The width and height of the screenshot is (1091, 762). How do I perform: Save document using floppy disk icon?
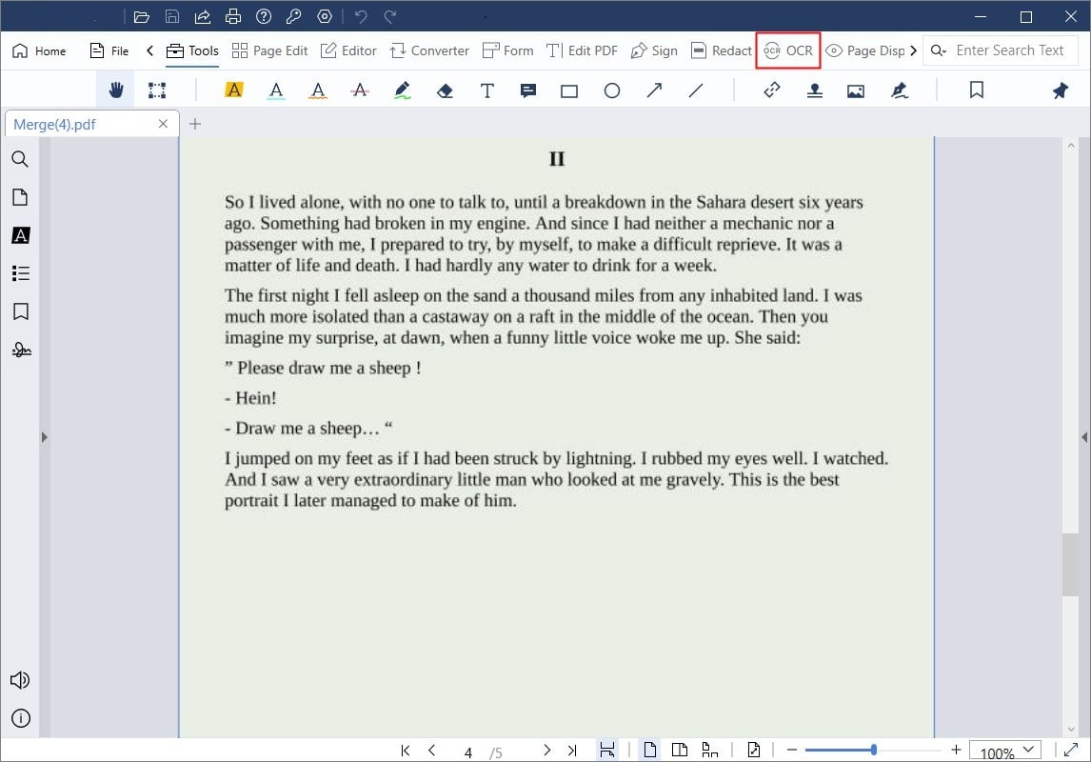(172, 17)
